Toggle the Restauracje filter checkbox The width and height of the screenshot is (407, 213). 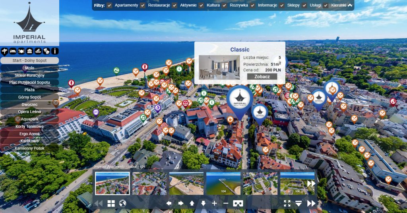[142, 6]
